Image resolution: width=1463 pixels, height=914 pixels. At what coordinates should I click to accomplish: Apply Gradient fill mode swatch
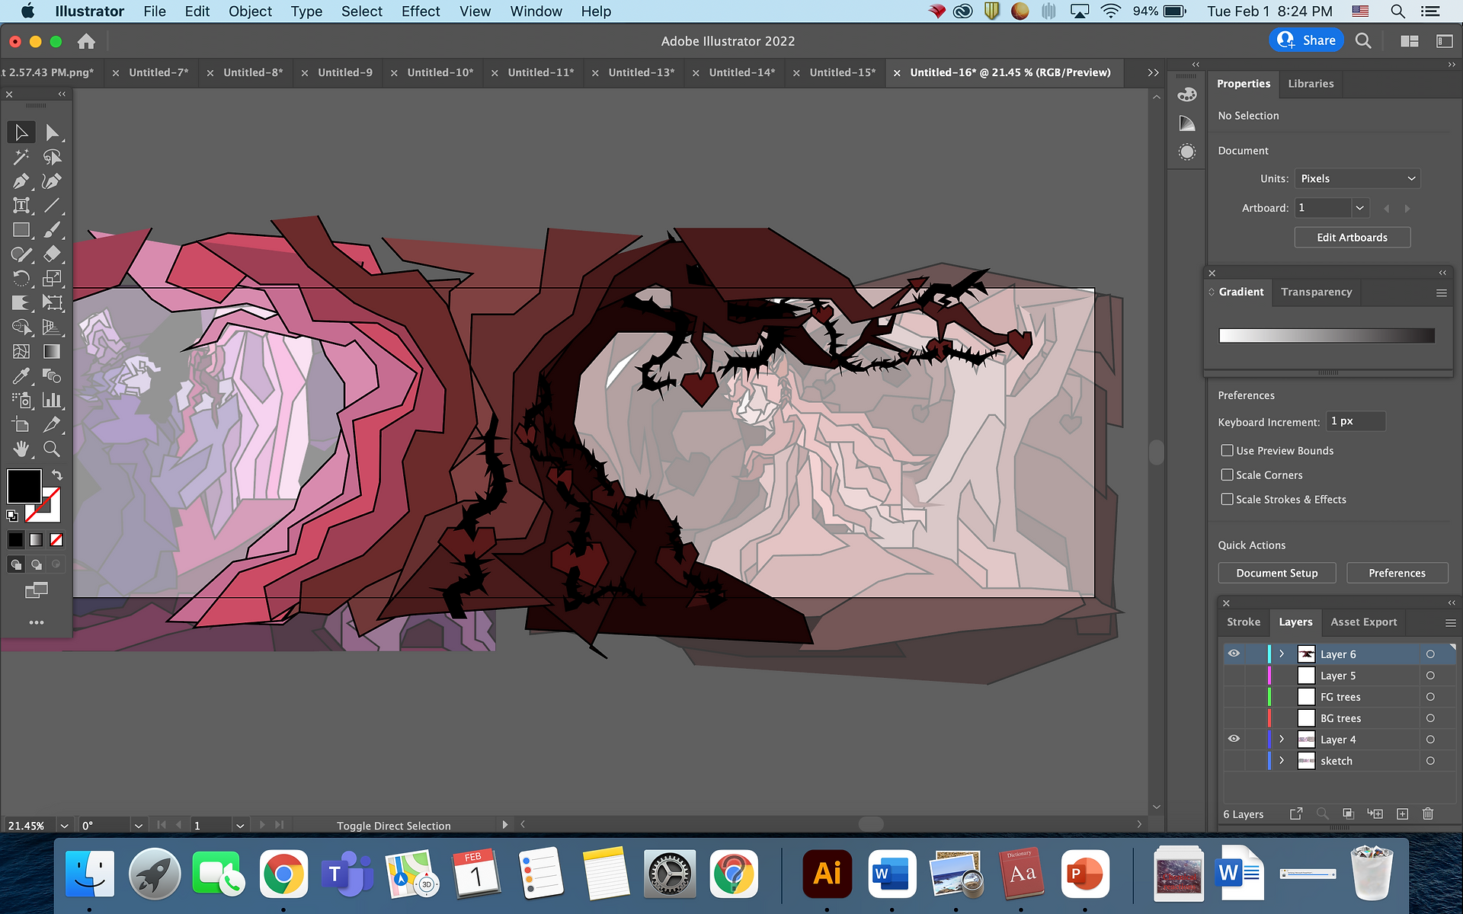(36, 540)
